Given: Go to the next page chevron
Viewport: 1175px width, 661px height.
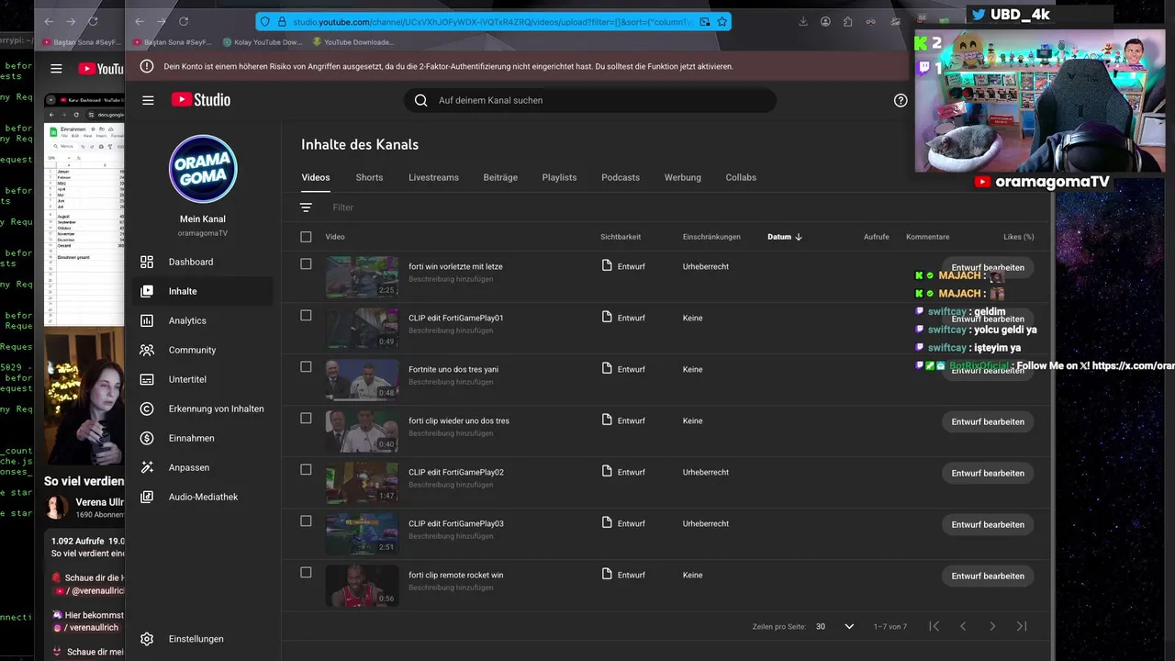Looking at the screenshot, I should pyautogui.click(x=991, y=626).
